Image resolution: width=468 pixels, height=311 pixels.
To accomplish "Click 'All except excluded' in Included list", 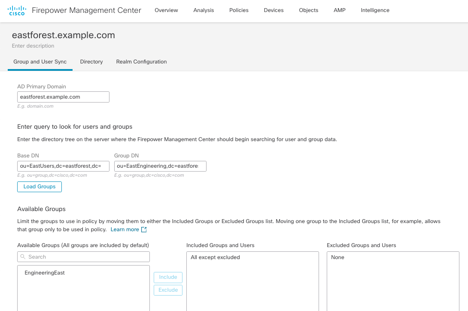I will tap(215, 257).
